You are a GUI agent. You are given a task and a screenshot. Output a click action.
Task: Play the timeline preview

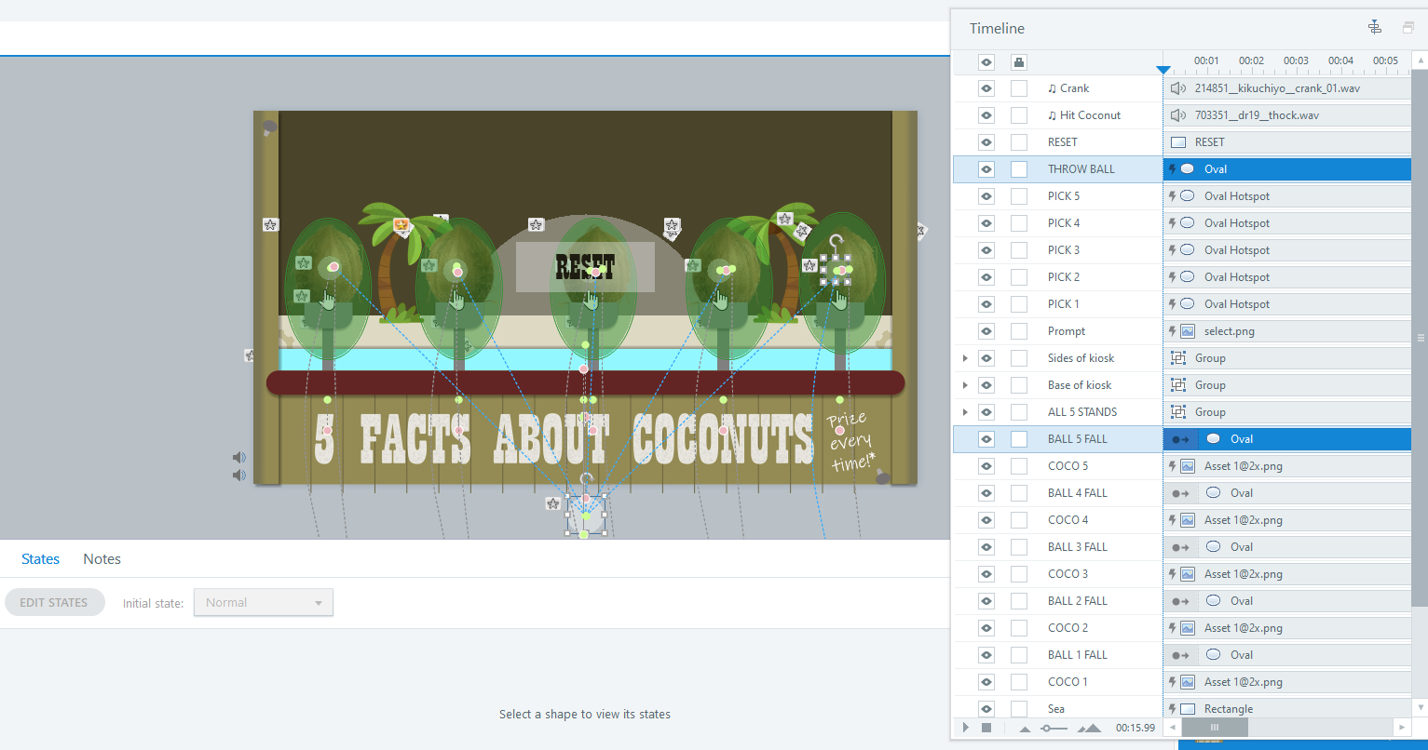tap(965, 728)
